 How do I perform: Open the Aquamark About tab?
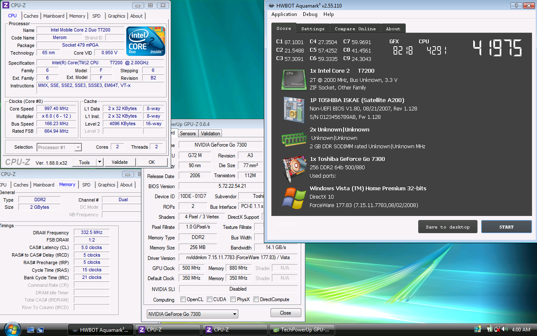click(x=393, y=29)
